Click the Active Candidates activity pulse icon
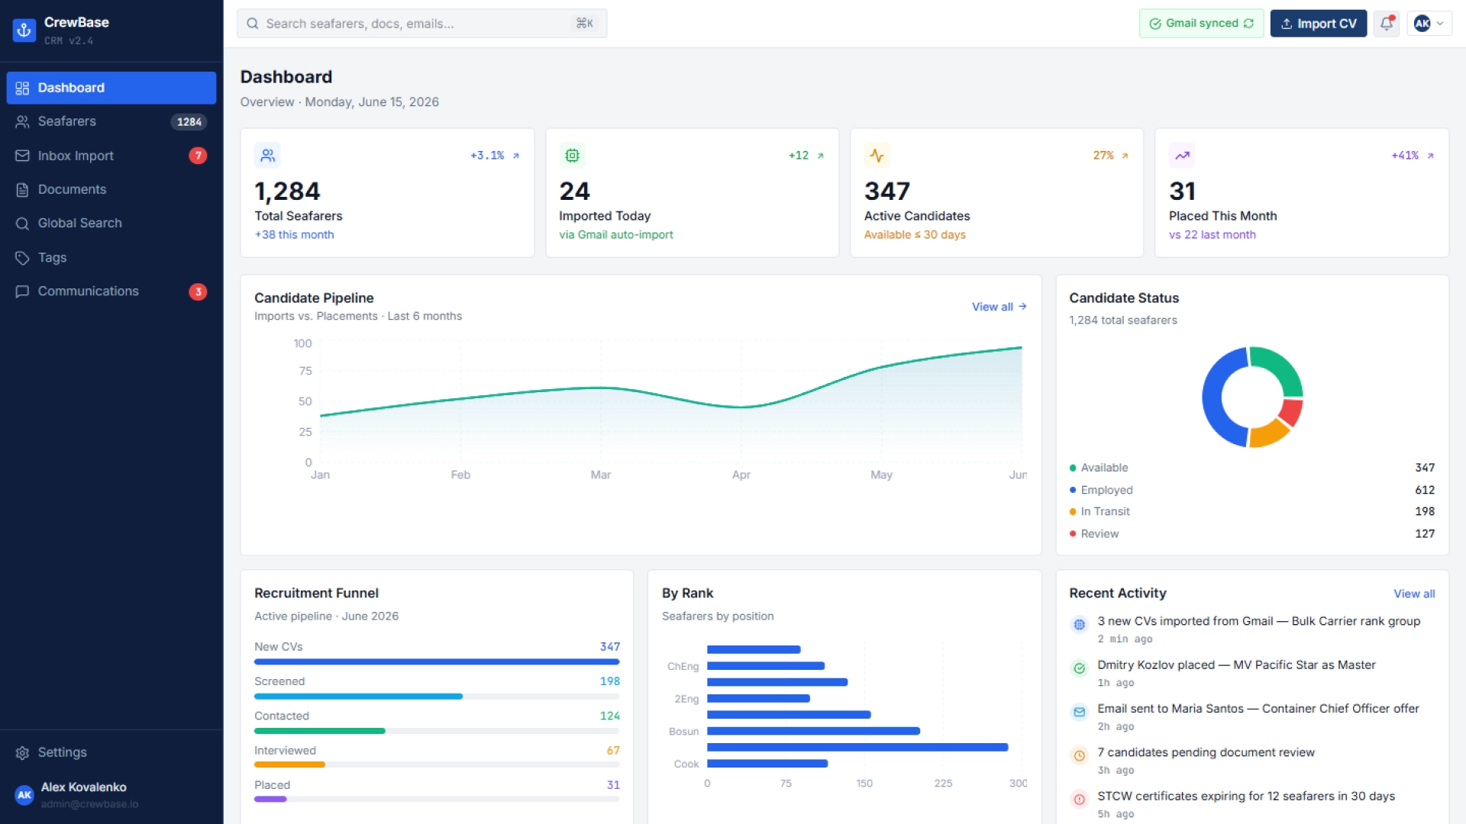The image size is (1466, 824). [877, 156]
